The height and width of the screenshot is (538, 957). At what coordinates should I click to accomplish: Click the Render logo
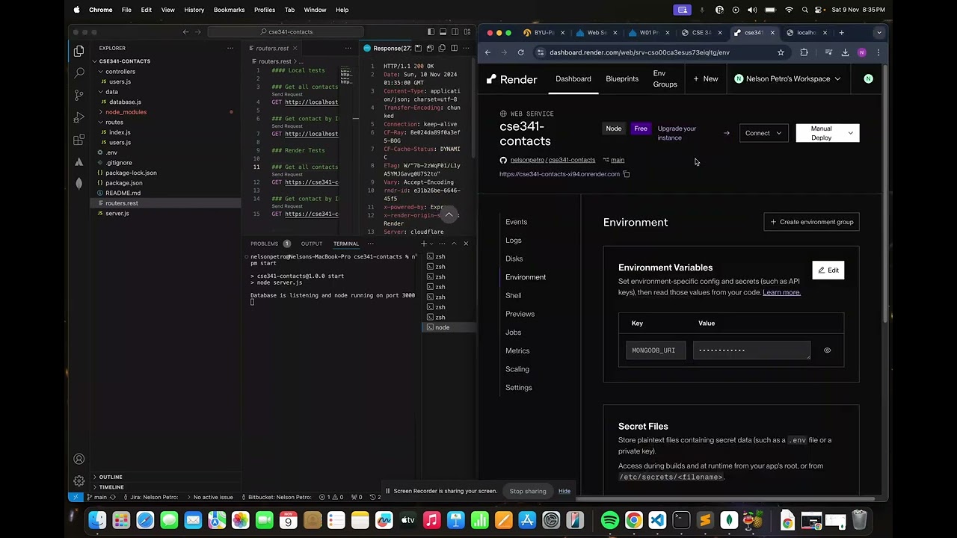(511, 79)
